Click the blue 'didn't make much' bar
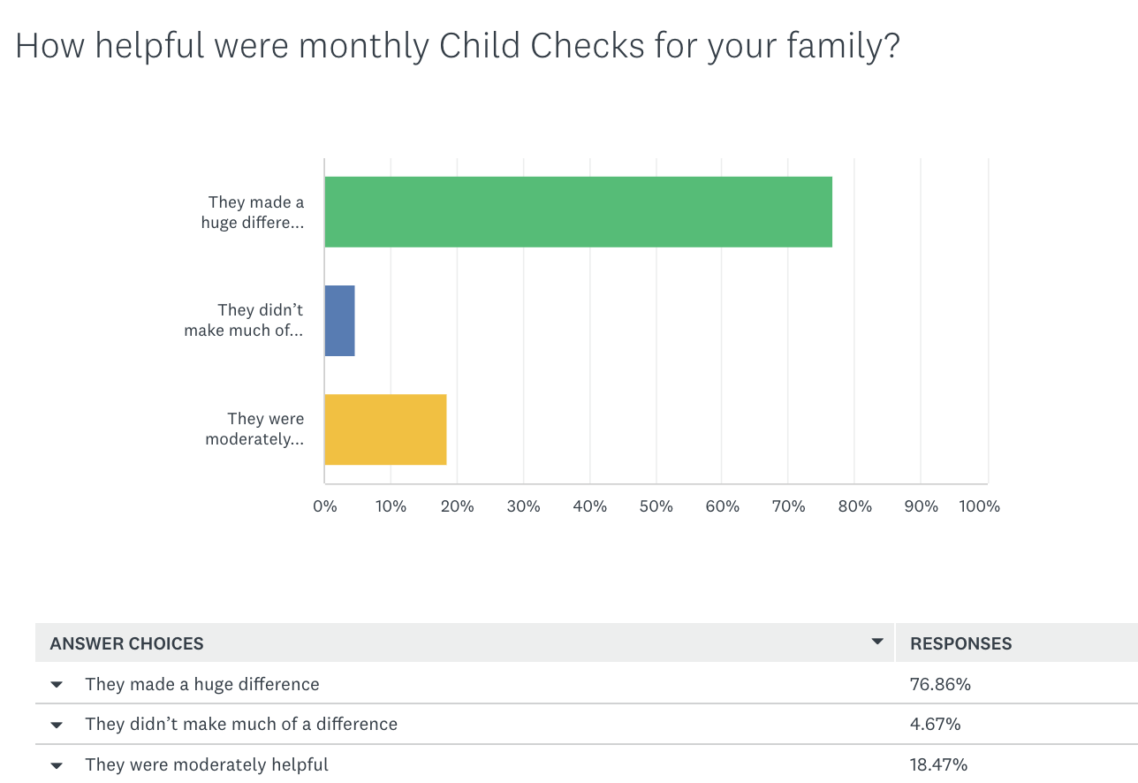1138x783 pixels. (x=340, y=321)
